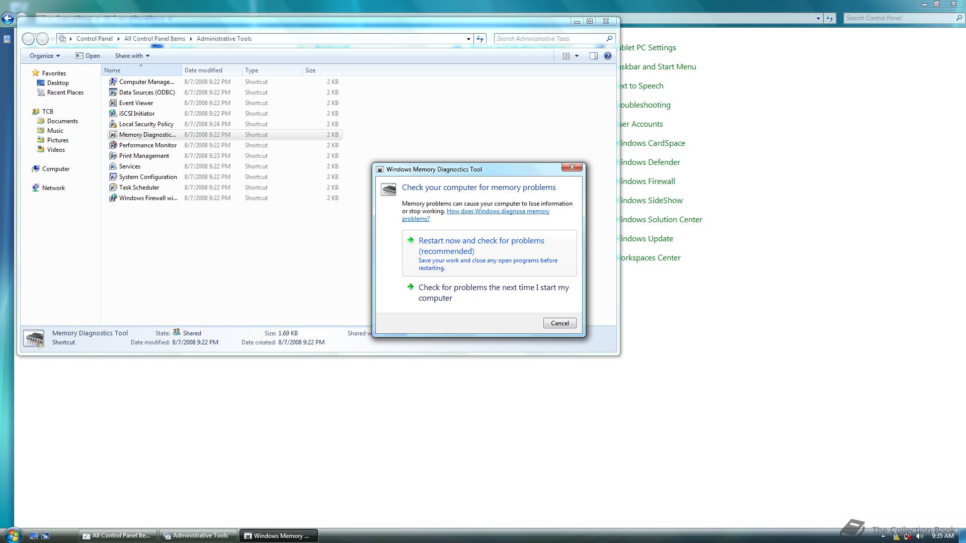Click the Show Desktop quick launch icon
966x543 pixels.
pyautogui.click(x=34, y=536)
